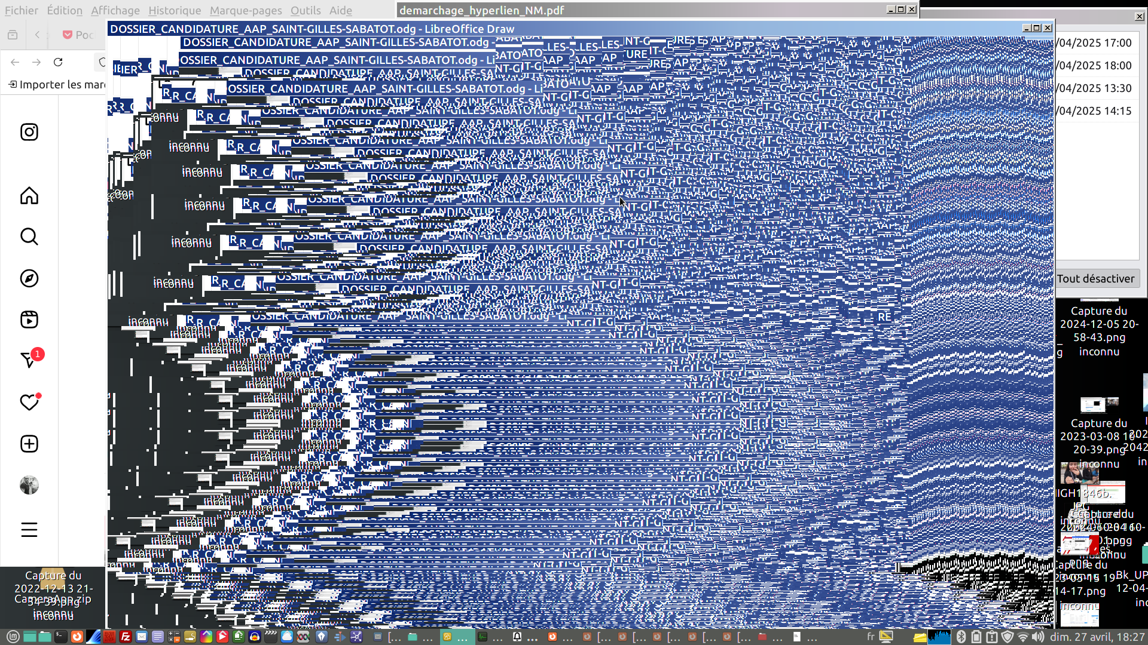
Task: Open the Outils menu
Action: pos(306,10)
